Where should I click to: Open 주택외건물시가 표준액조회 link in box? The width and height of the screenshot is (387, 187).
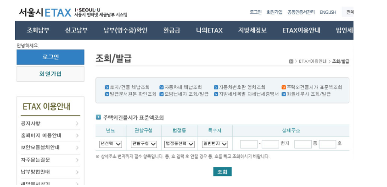click(314, 87)
